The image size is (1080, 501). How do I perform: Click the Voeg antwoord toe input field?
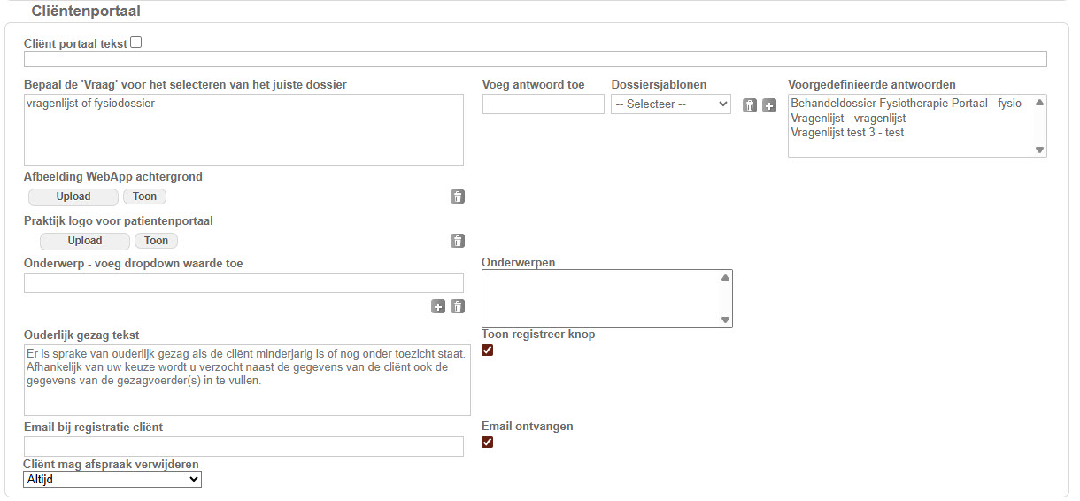click(x=543, y=104)
